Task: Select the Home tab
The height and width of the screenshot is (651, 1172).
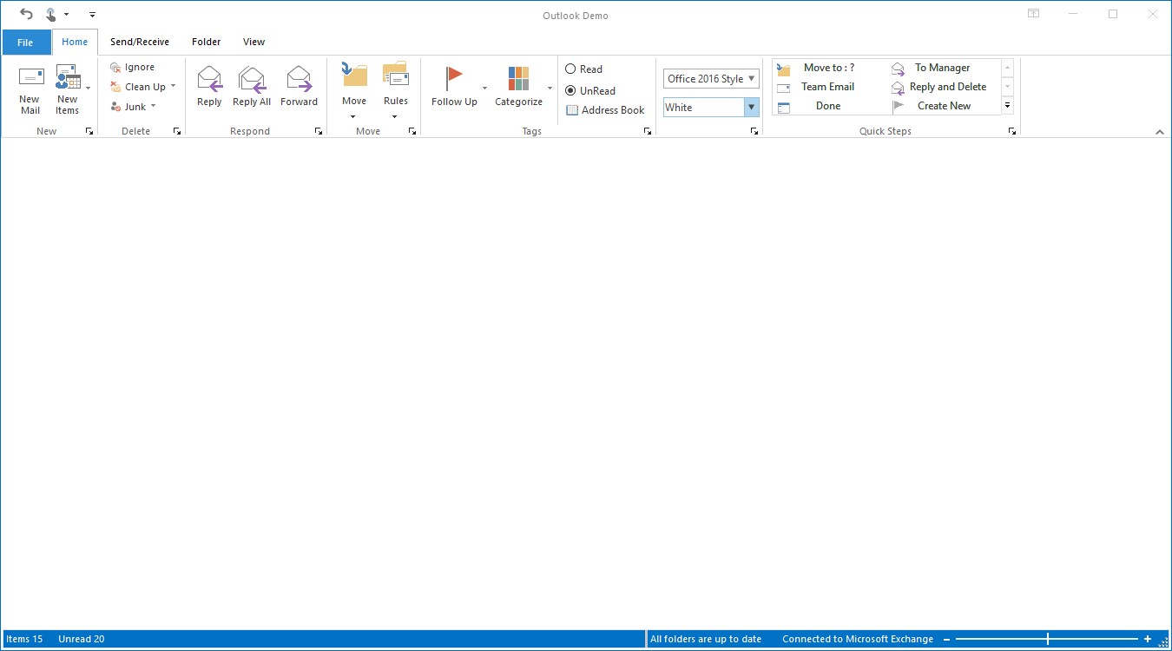Action: pos(75,42)
